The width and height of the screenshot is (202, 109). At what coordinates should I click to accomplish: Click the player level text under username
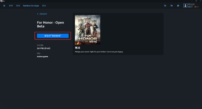tap(190, 7)
